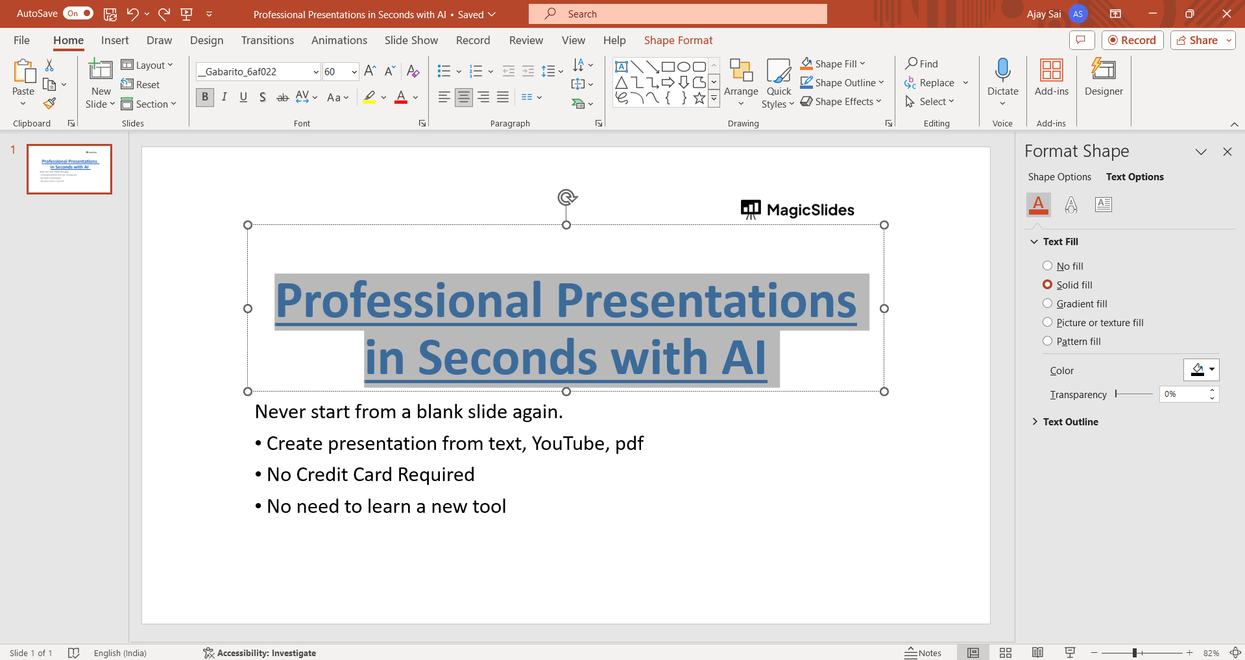
Task: Select the No fill radio option
Action: coord(1047,266)
